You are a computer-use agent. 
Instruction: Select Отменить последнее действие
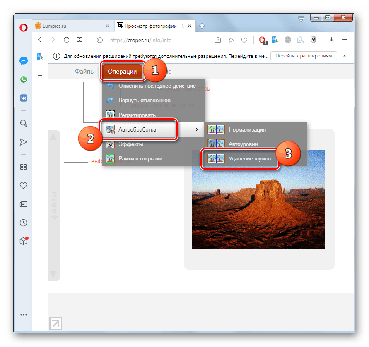tap(153, 86)
